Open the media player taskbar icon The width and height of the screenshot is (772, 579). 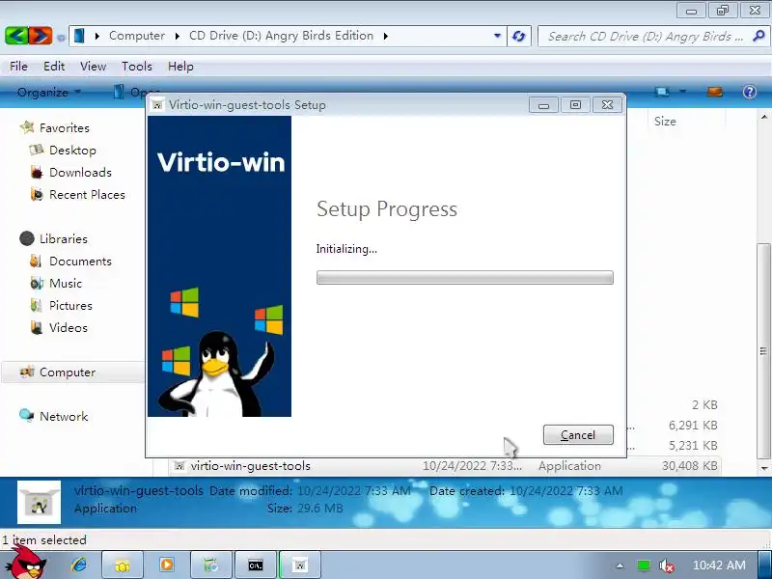point(167,565)
